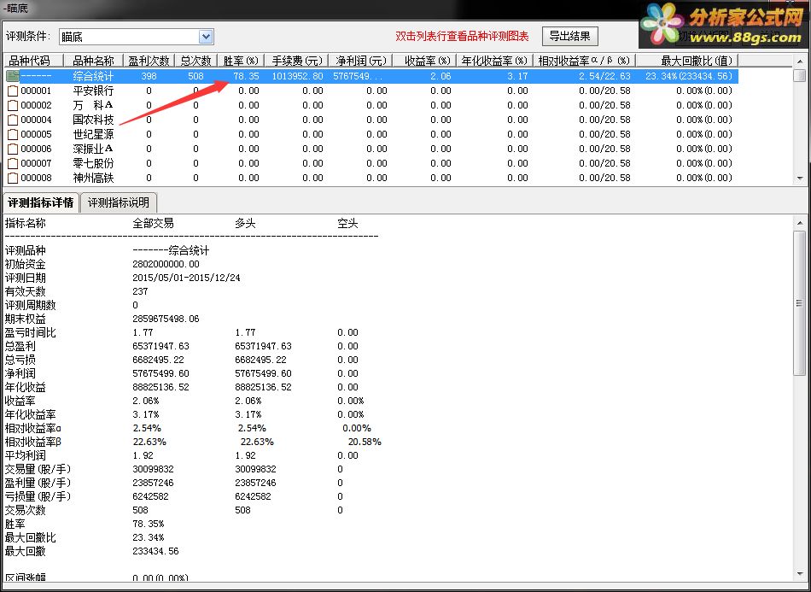Screen dimensions: 811x592
Task: Click the 2.54/22.63 relative return cell
Action: pos(604,76)
